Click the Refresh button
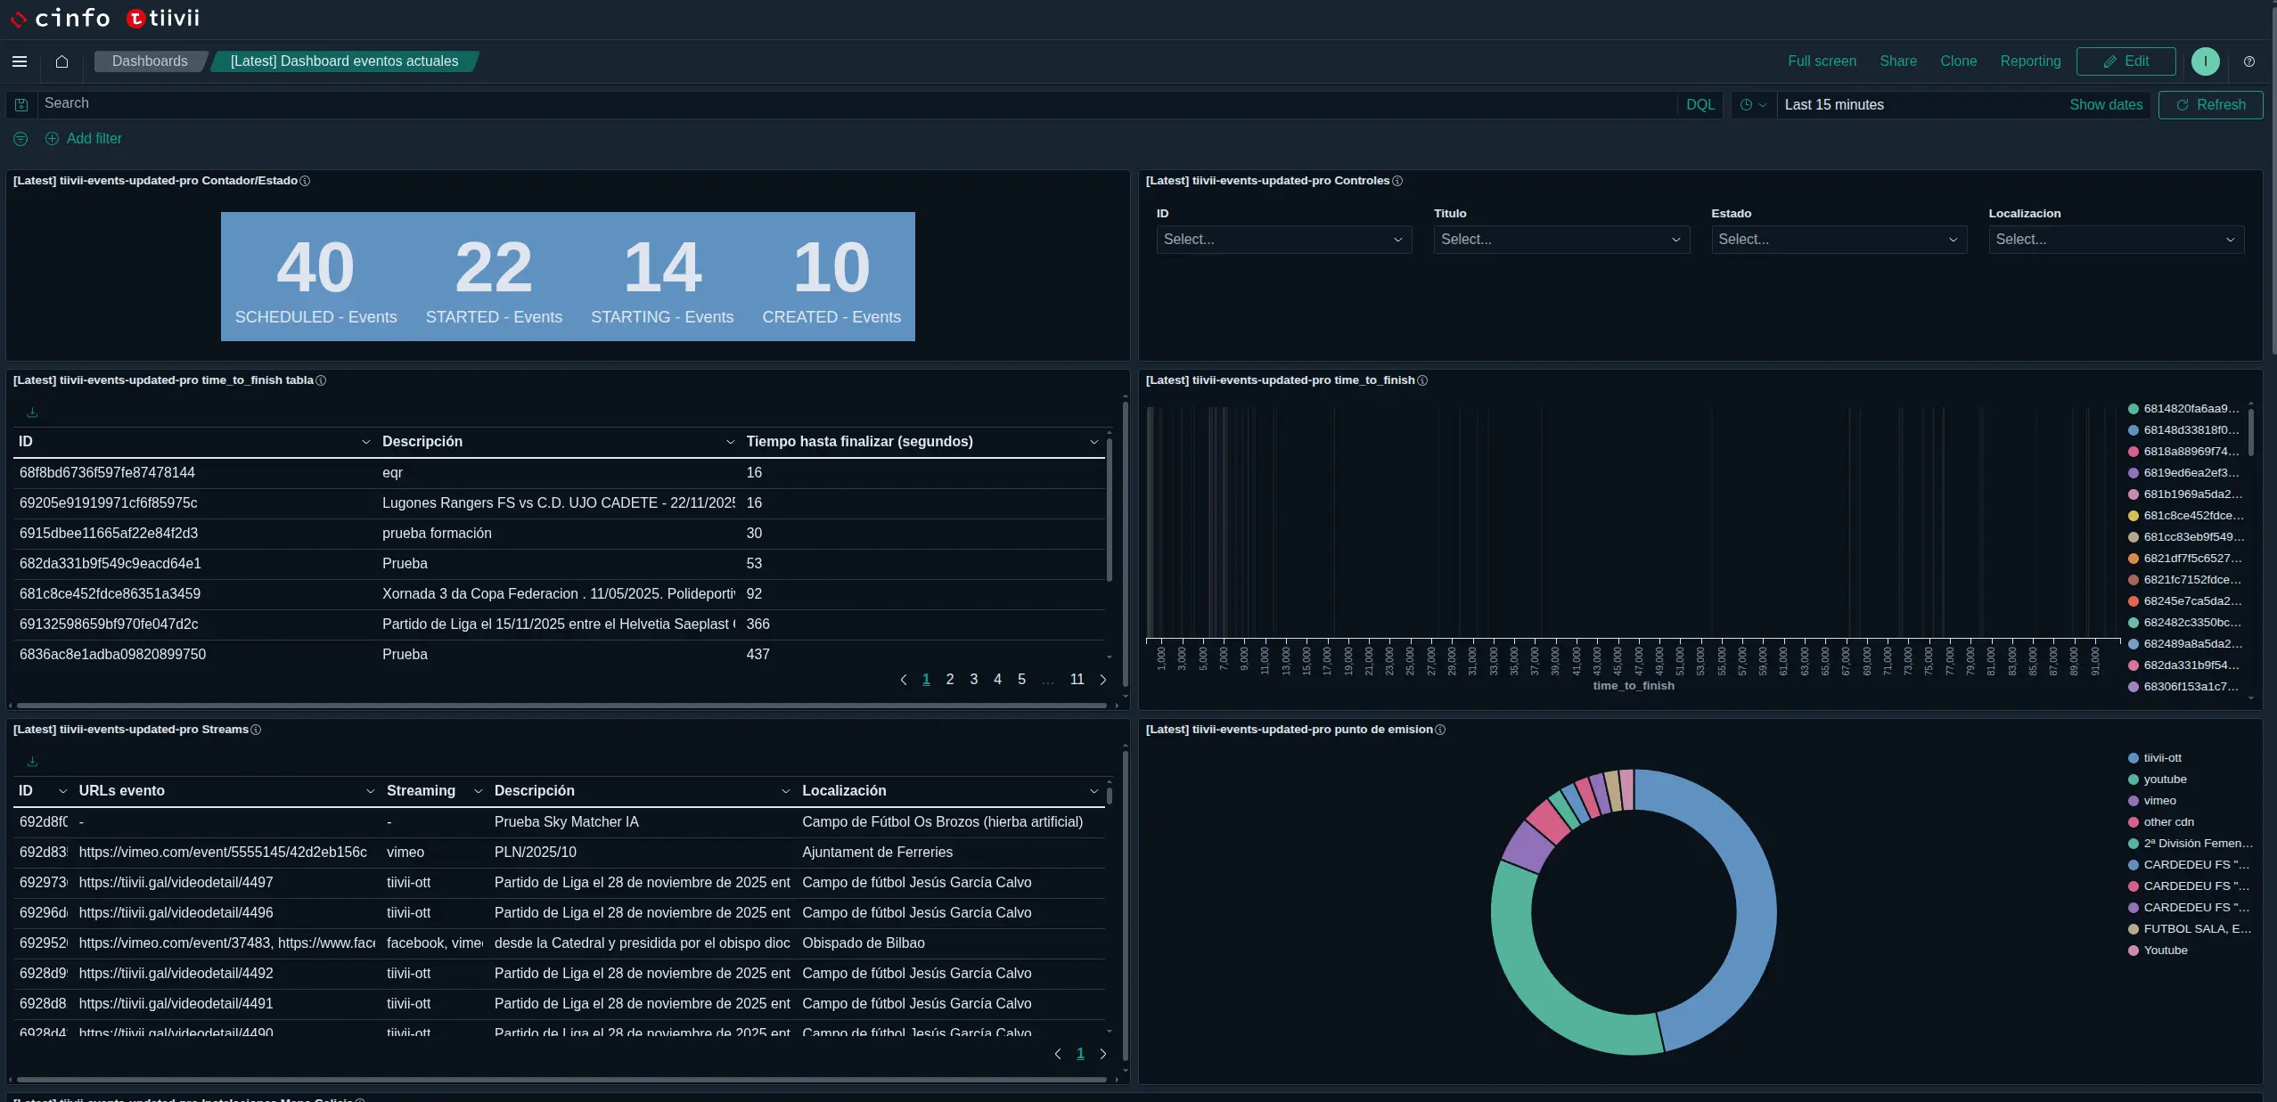The image size is (2277, 1102). (2210, 105)
